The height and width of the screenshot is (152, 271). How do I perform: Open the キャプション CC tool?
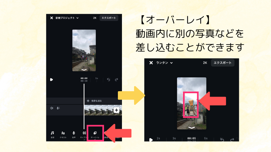click(x=84, y=135)
